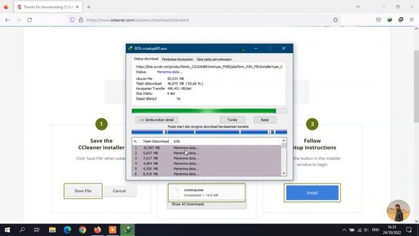
Task: Click the green download progress bar
Action: pos(209,111)
